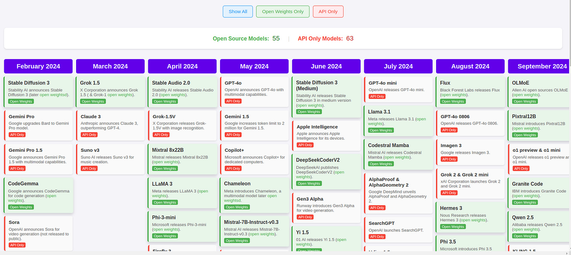Image resolution: width=571 pixels, height=255 pixels.
Task: Click the AlphaProof & AlphaGeometry 2 card title
Action: 389,182
